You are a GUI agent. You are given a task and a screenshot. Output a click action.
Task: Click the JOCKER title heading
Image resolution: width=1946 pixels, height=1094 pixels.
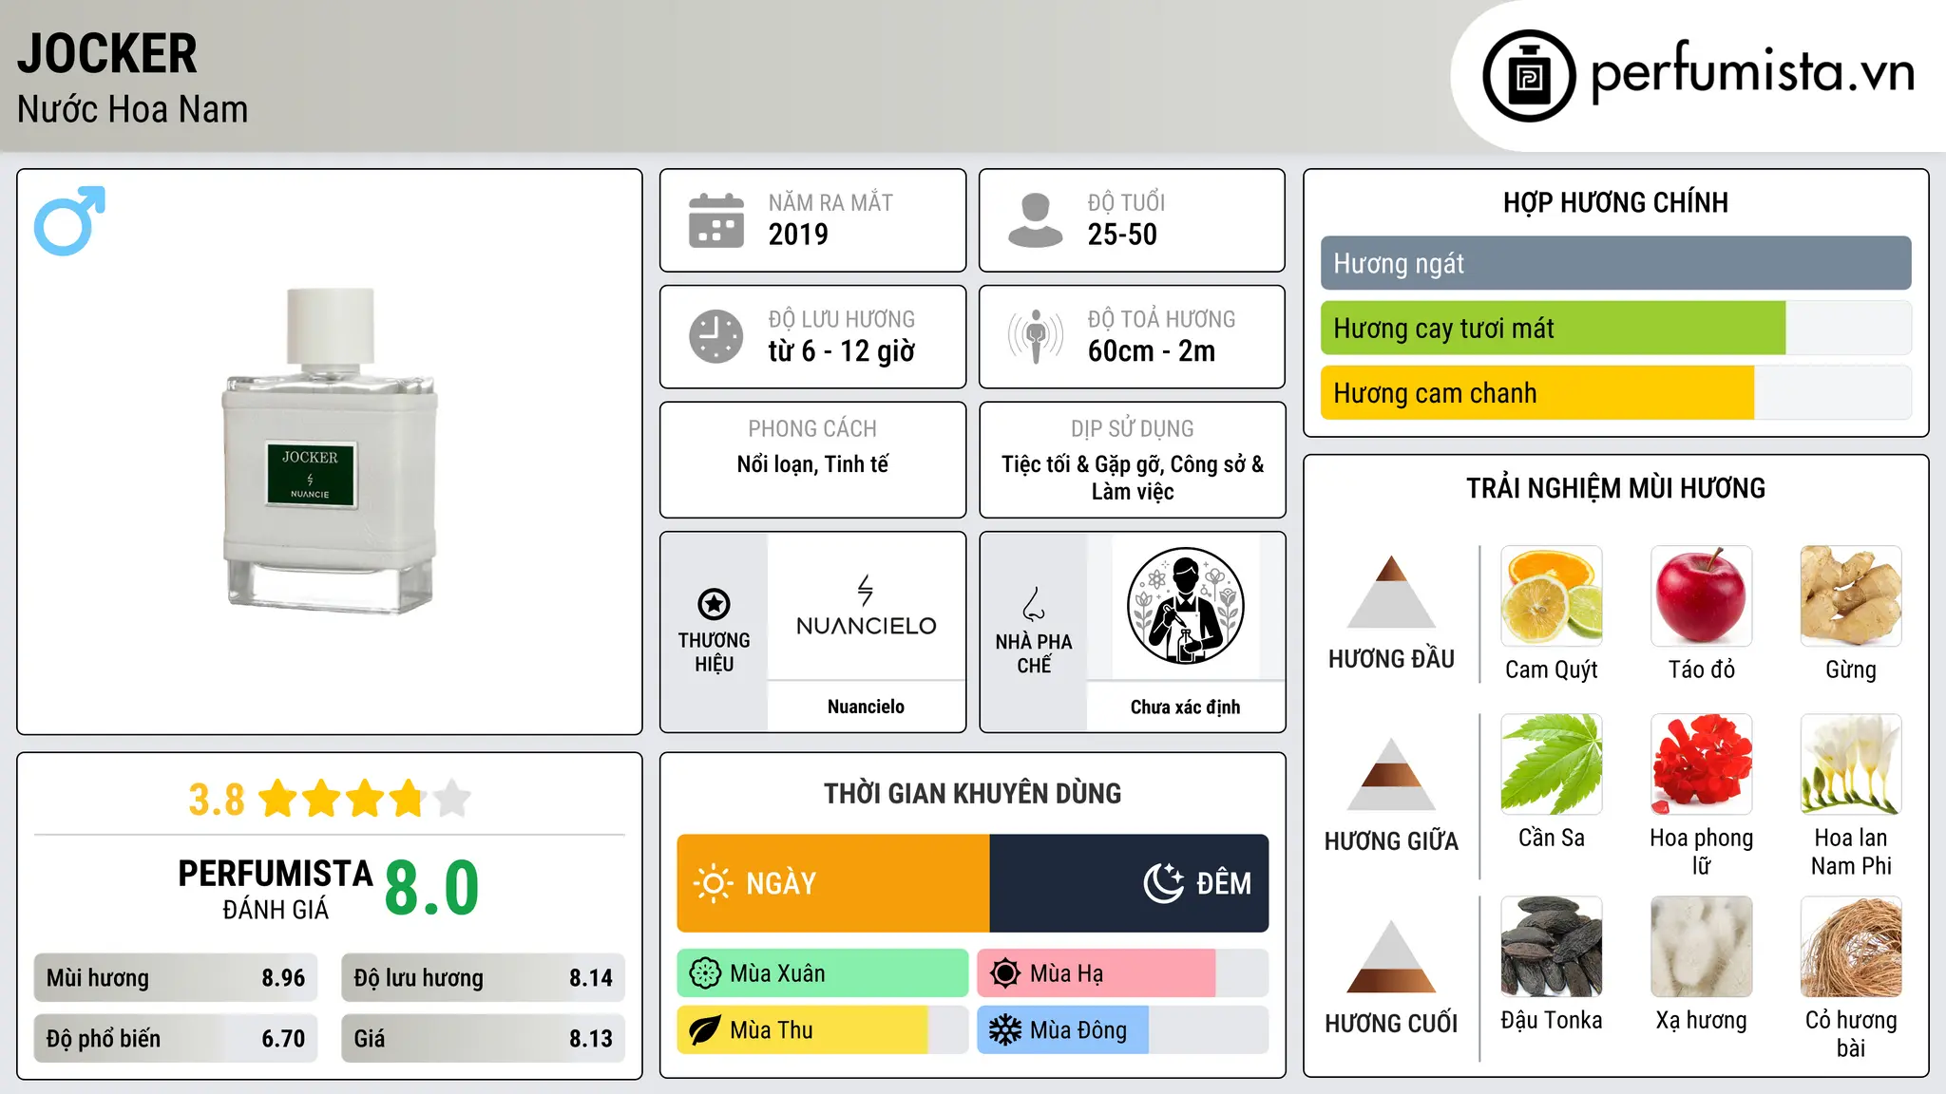click(x=107, y=53)
